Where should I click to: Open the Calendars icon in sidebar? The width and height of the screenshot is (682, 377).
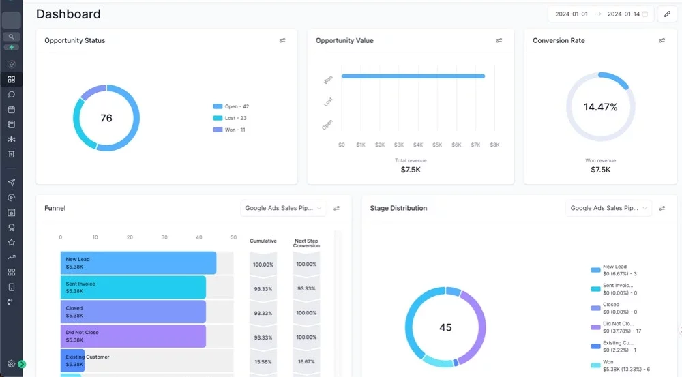click(12, 109)
